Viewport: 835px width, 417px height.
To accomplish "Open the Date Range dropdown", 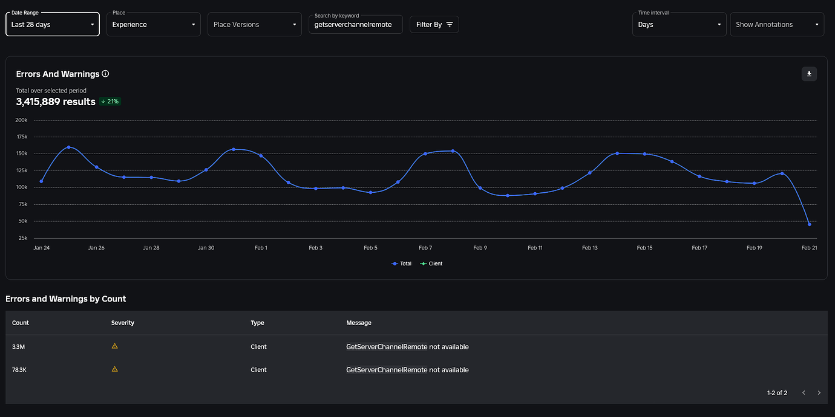I will 53,24.
